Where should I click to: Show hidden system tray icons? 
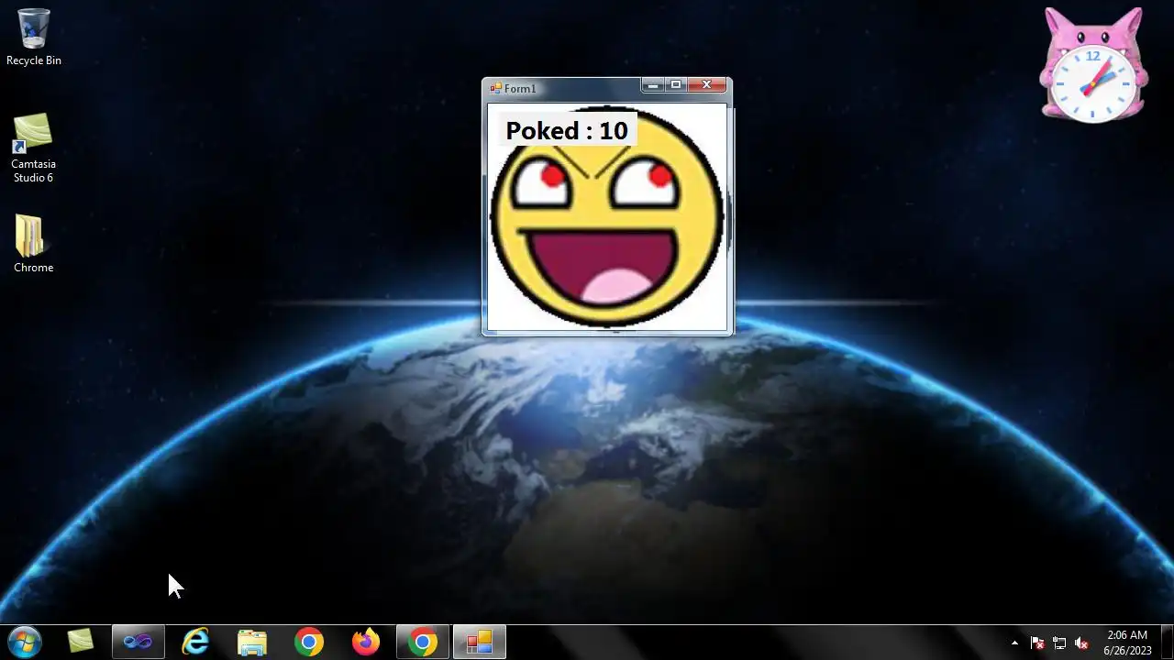click(1014, 643)
